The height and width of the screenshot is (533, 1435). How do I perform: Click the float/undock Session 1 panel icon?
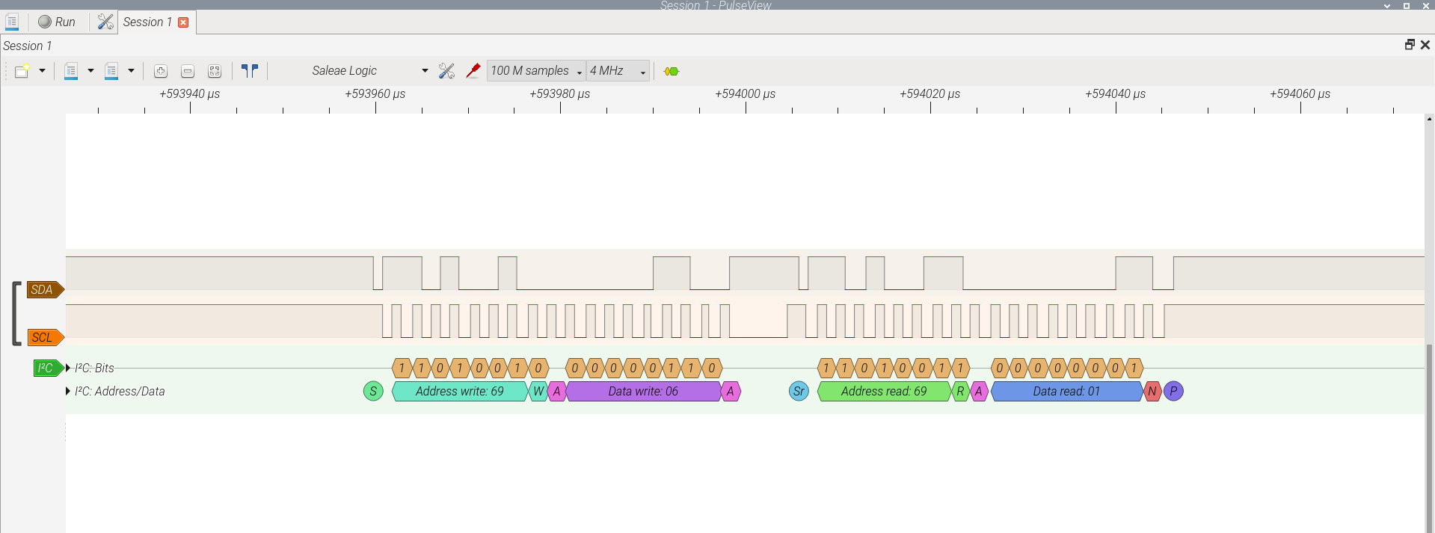pos(1410,45)
